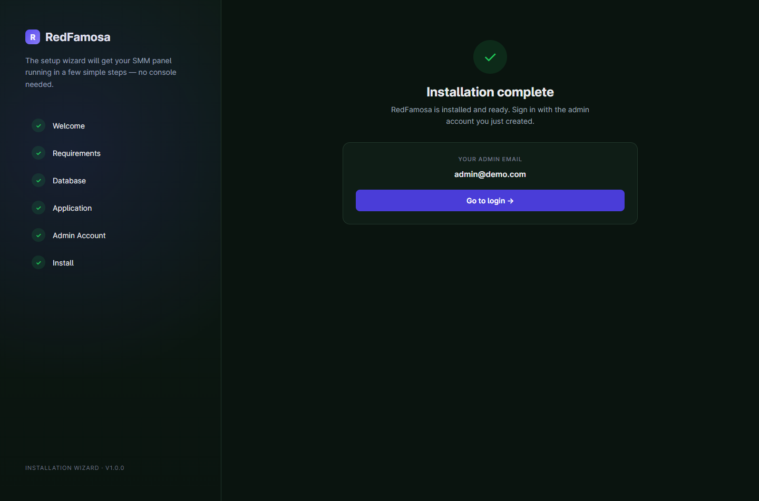Open the Welcome step in the sidebar
The width and height of the screenshot is (759, 501).
(69, 126)
